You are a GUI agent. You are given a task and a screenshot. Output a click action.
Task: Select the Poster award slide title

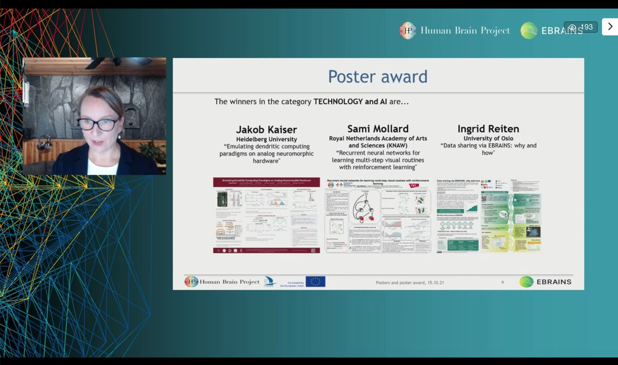(379, 76)
